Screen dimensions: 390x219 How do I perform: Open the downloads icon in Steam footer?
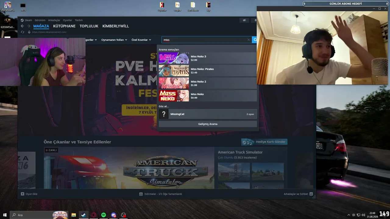click(x=141, y=194)
